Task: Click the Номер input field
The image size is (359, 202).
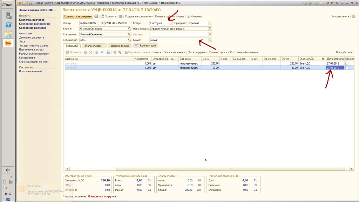Action: pos(89,23)
